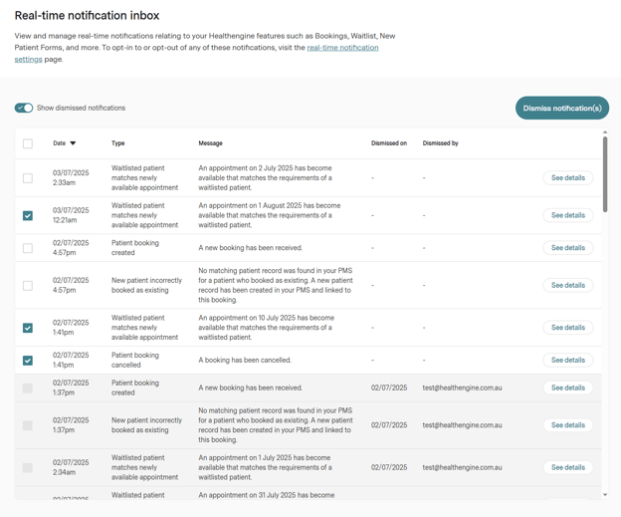621x517 pixels.
Task: See details for 2 July 2025 appointment
Action: [567, 178]
